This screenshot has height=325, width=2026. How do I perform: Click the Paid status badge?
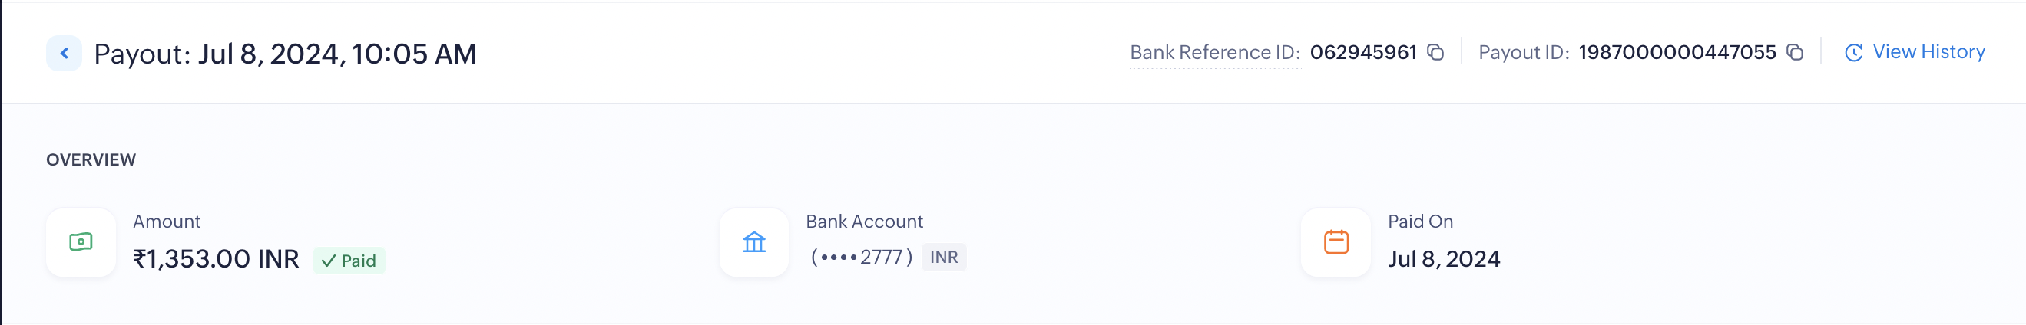tap(349, 261)
